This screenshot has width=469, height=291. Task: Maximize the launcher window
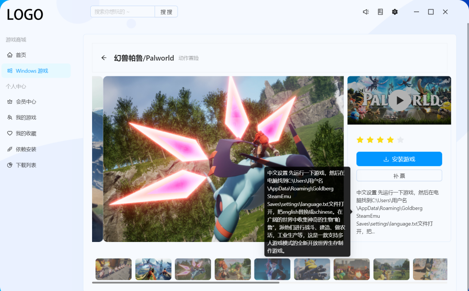click(x=431, y=12)
